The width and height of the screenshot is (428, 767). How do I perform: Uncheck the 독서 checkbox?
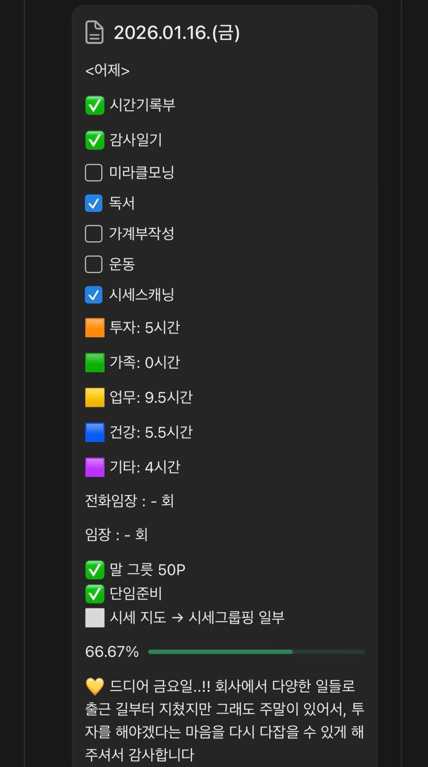click(x=94, y=203)
